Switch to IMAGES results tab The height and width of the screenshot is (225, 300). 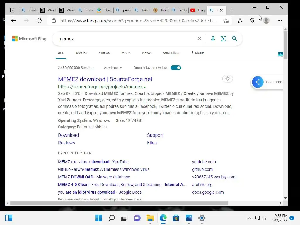click(81, 53)
